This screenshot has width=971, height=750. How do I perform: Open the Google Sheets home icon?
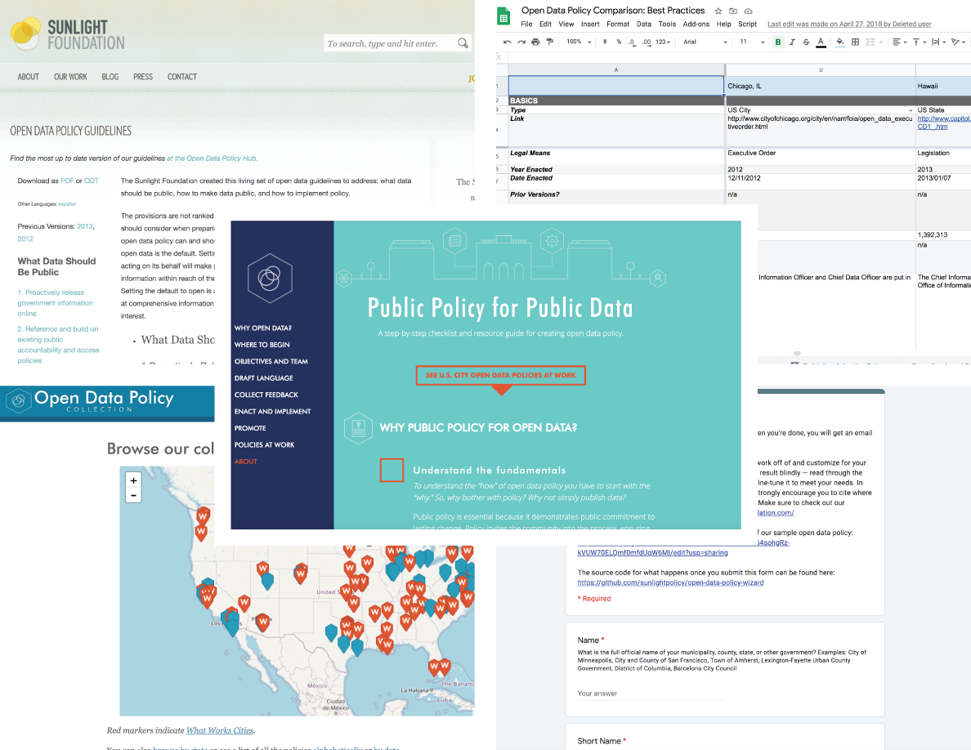(504, 16)
